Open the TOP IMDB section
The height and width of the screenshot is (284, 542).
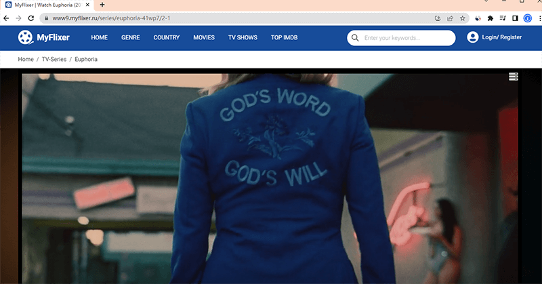(284, 37)
